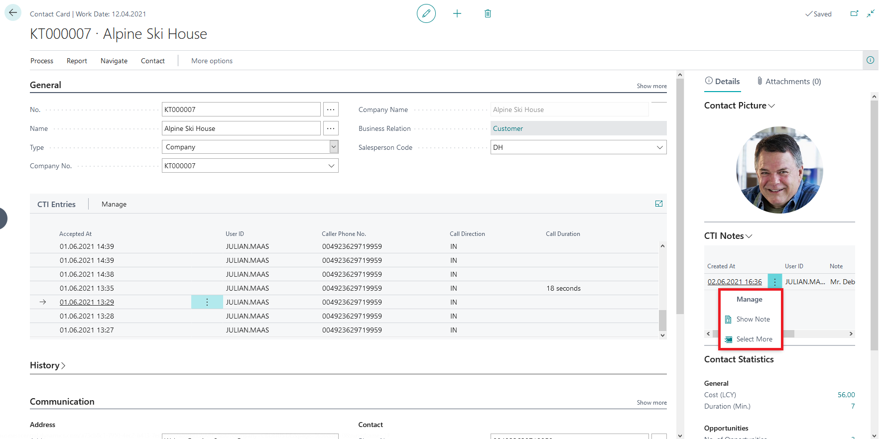Open the 01.06.2021 13:29 entry link
This screenshot has width=890, height=439.
coord(87,302)
